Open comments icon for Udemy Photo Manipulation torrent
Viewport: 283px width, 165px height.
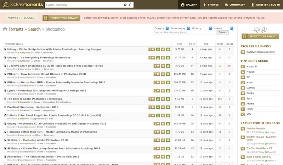coord(151,49)
